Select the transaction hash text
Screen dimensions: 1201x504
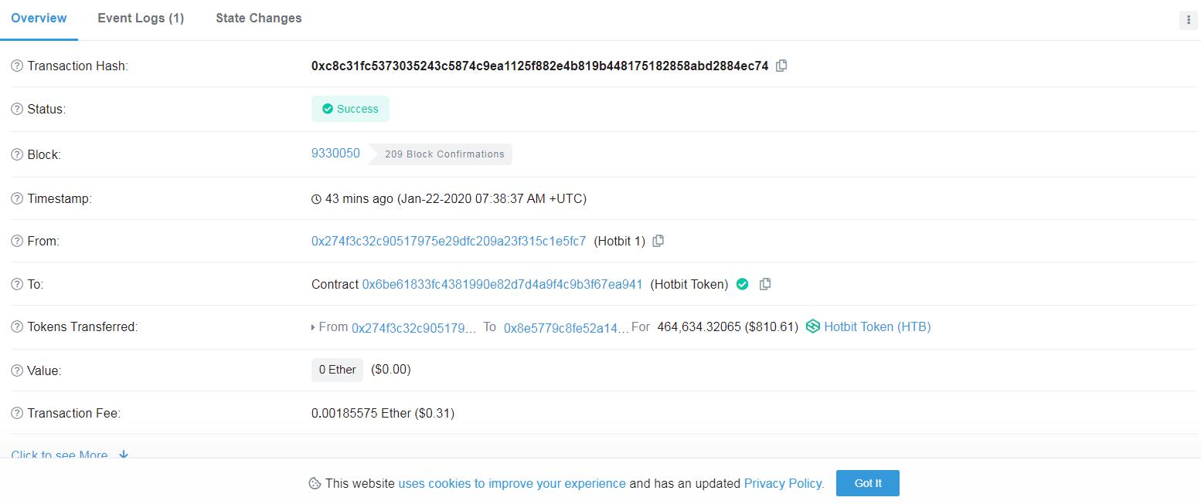(x=539, y=66)
